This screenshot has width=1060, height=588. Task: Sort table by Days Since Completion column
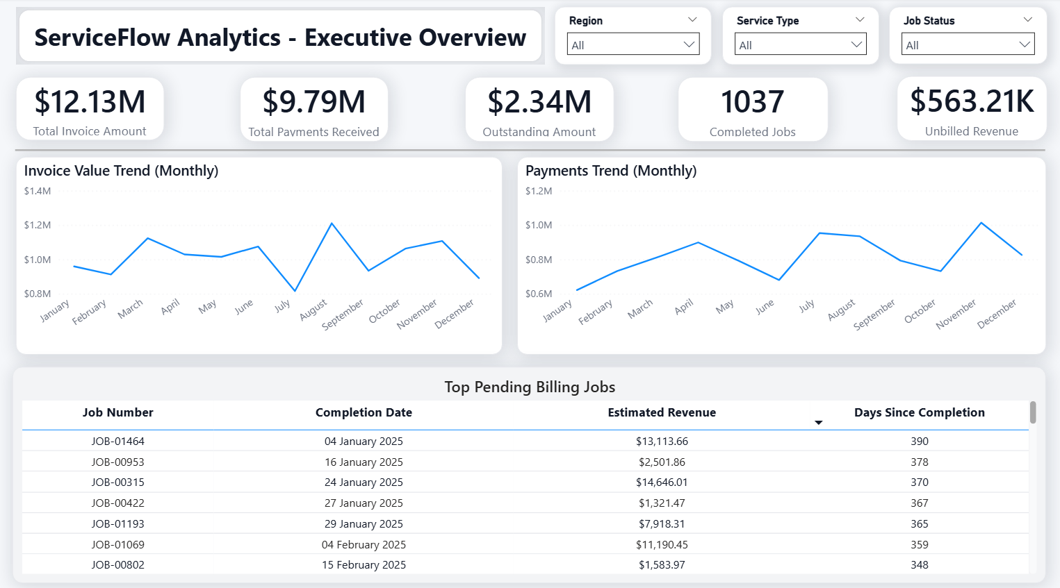pos(920,412)
